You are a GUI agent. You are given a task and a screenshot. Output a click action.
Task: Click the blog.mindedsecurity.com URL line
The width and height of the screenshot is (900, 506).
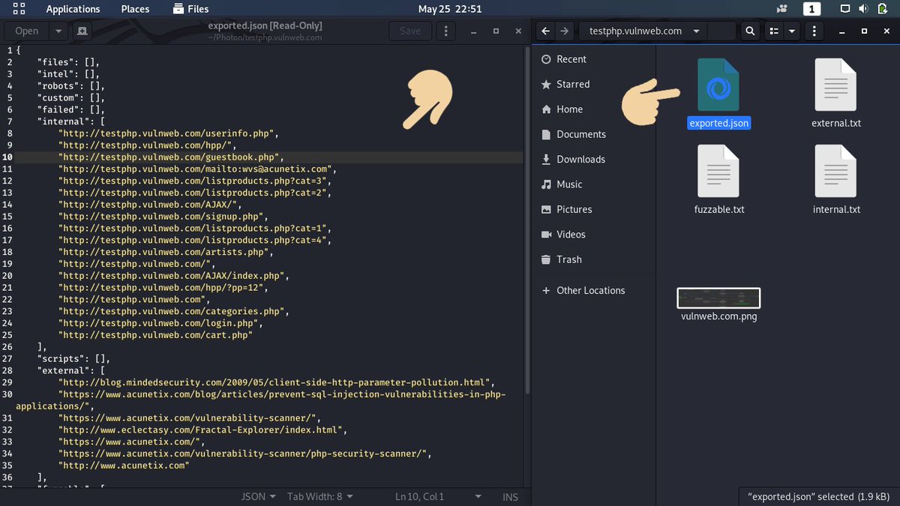click(x=277, y=382)
